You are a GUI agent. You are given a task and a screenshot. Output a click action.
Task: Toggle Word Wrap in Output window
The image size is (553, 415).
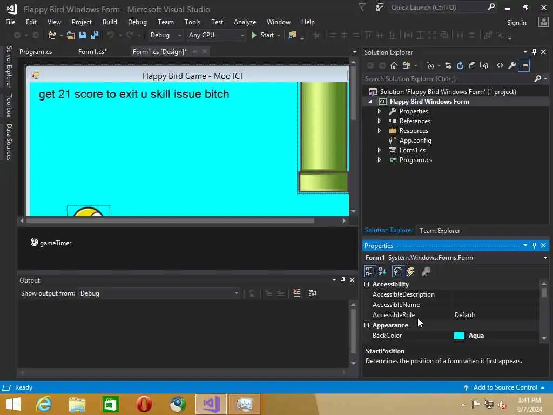pyautogui.click(x=313, y=293)
